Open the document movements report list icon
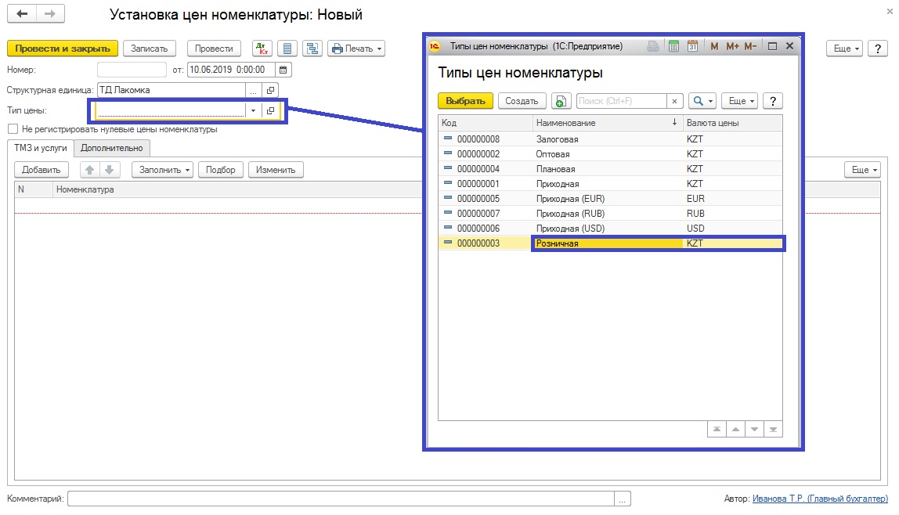 coord(287,49)
